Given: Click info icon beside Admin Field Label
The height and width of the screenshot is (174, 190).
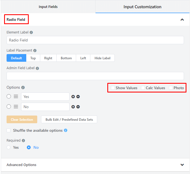Looking at the screenshot, I should pos(37,68).
